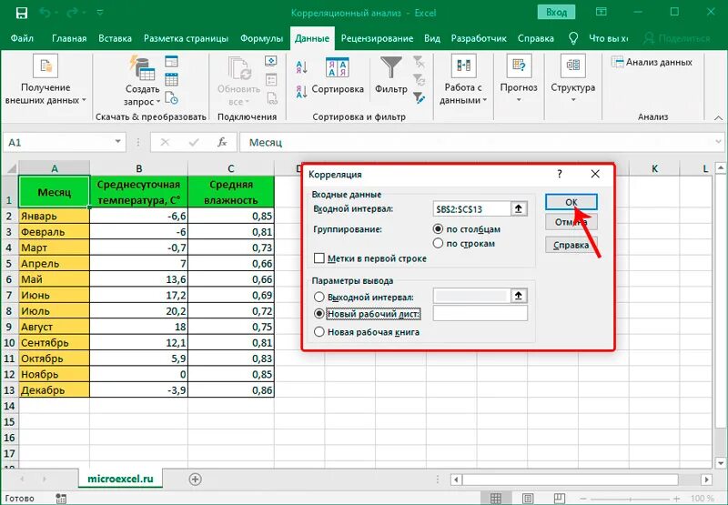Open the Прогноз forecast icon
The width and height of the screenshot is (728, 505).
519,66
